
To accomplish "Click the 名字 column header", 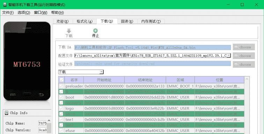I will pyautogui.click(x=74, y=80).
